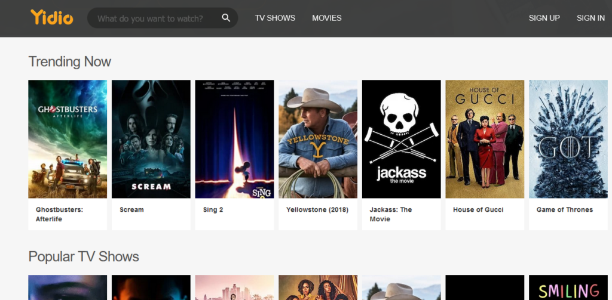Click the SIGN UP link

pos(544,18)
